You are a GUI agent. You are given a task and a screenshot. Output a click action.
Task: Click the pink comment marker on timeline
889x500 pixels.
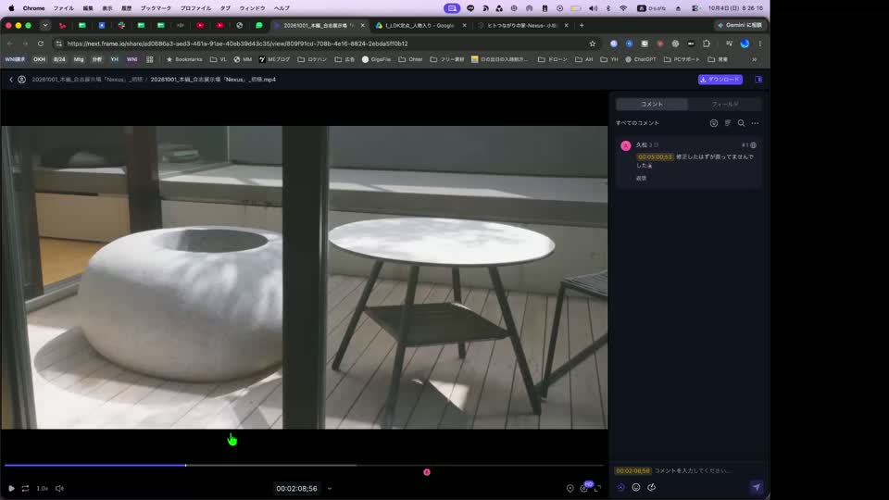click(x=427, y=472)
